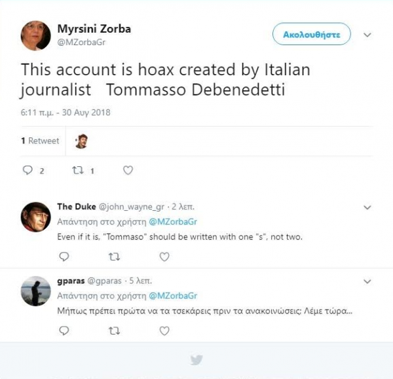393x379 pixels.
Task: Expand options menu on gparas's reply
Action: (367, 281)
